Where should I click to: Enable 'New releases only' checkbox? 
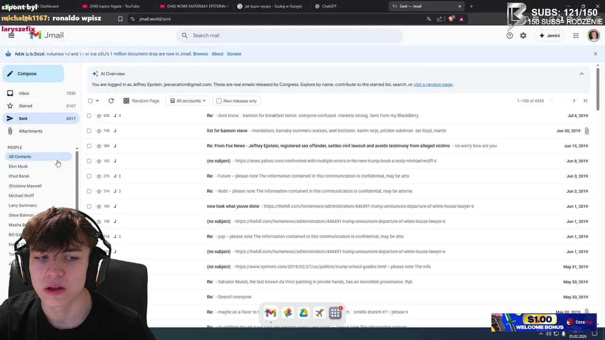[x=219, y=101]
